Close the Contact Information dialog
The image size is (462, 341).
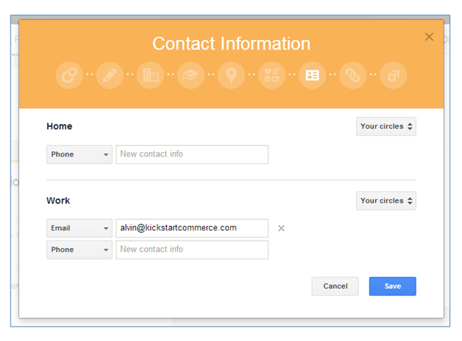[x=429, y=36]
